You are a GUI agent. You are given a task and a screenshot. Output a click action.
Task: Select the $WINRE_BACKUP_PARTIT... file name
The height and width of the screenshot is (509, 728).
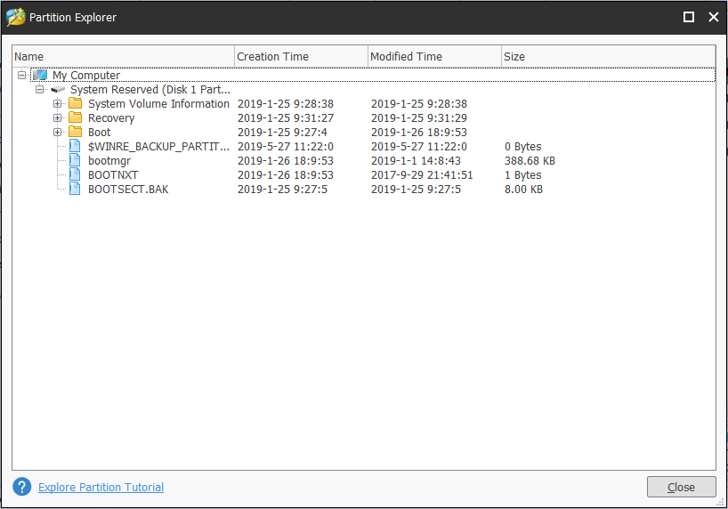coord(158,147)
